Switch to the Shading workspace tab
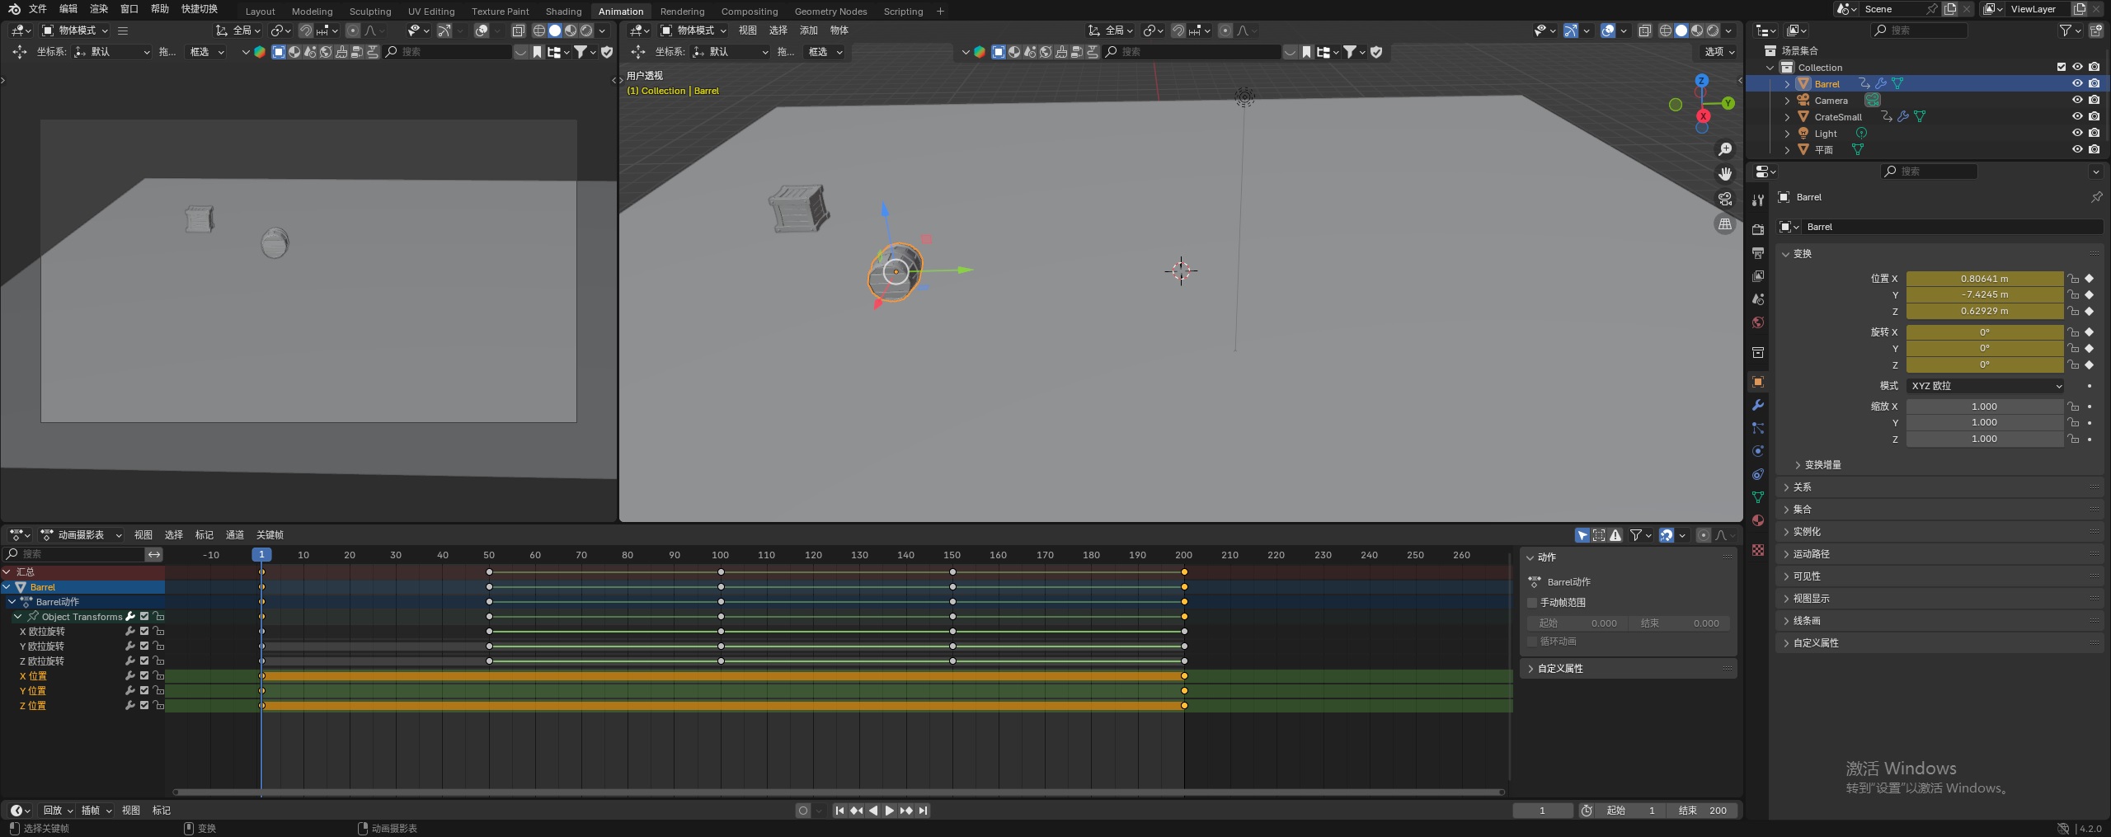 563,12
